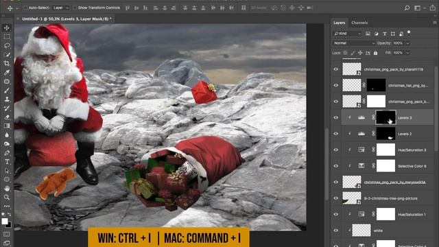
Task: Click the search icon in options bar
Action: coord(407,8)
